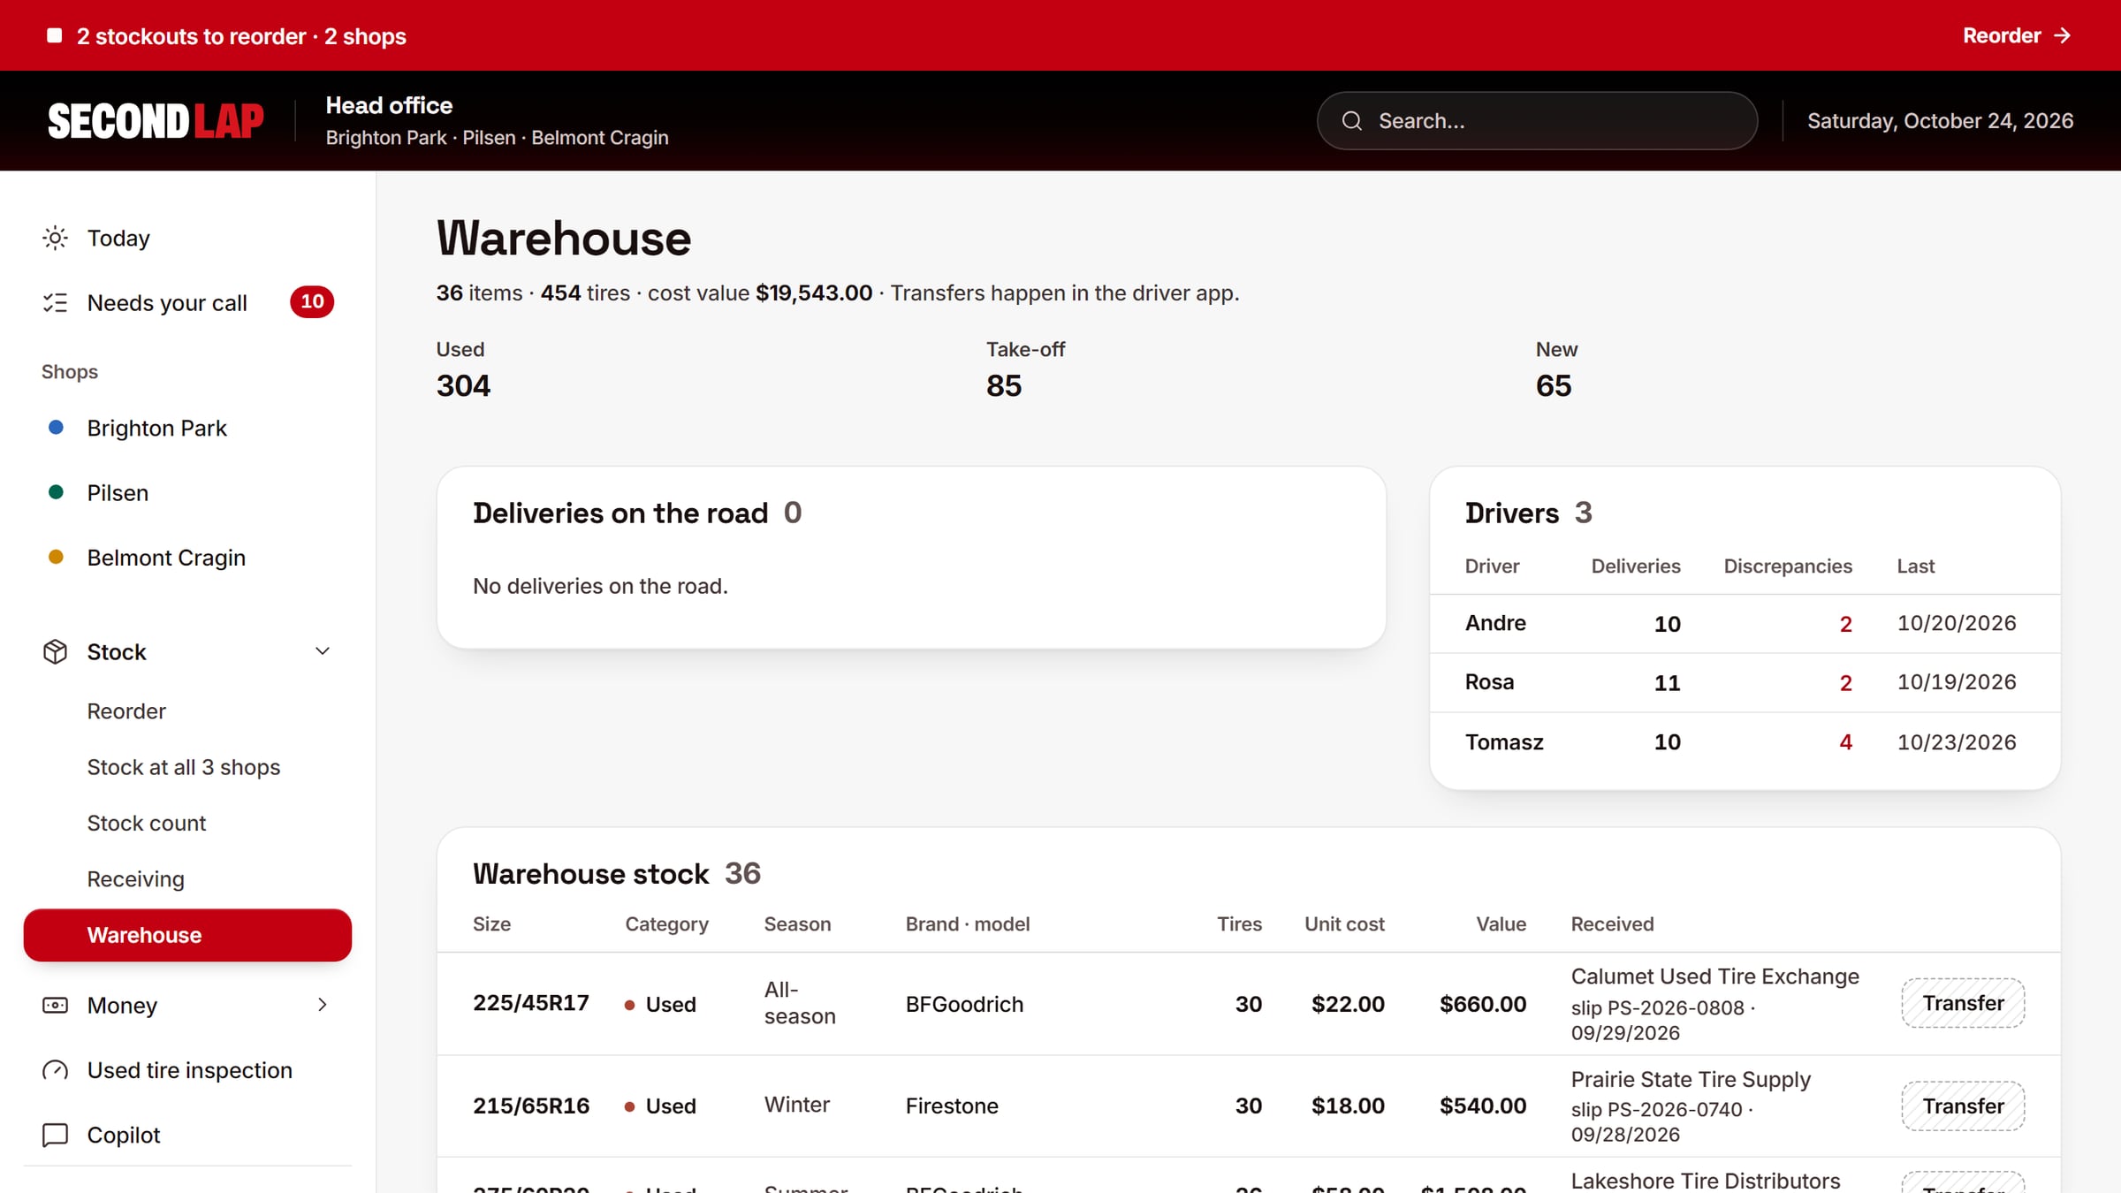The width and height of the screenshot is (2121, 1193).
Task: Open the Reorder arrow in the red banner
Action: (2017, 35)
